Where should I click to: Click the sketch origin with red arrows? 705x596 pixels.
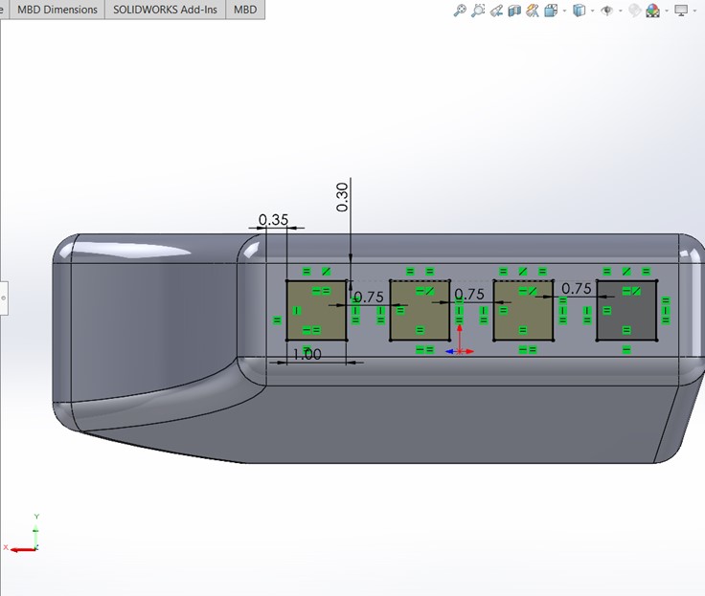[x=460, y=351]
